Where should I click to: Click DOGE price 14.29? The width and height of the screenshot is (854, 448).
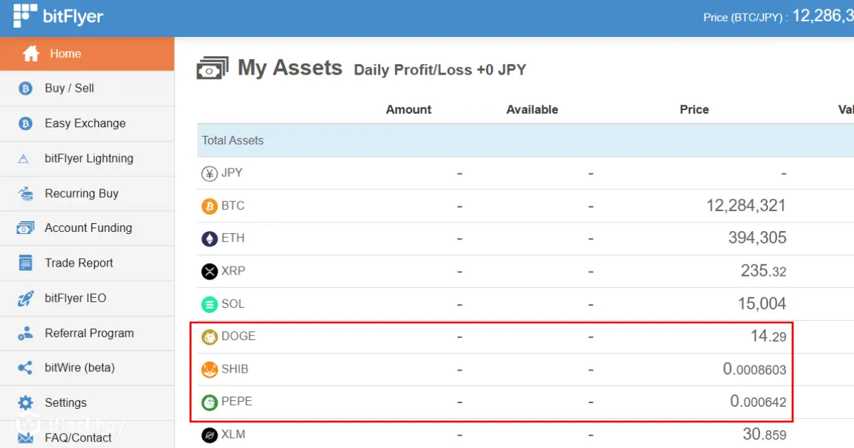(x=768, y=336)
